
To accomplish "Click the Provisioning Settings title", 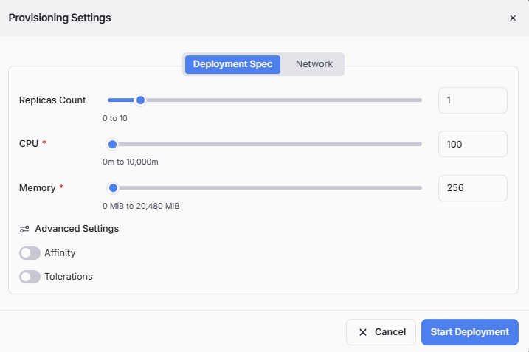I will 60,18.
